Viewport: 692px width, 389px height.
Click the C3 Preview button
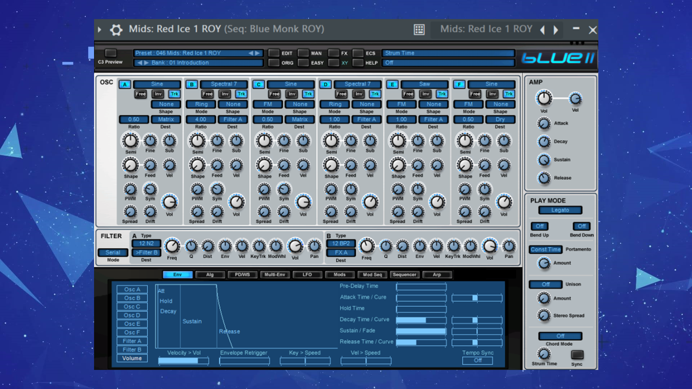tap(111, 53)
